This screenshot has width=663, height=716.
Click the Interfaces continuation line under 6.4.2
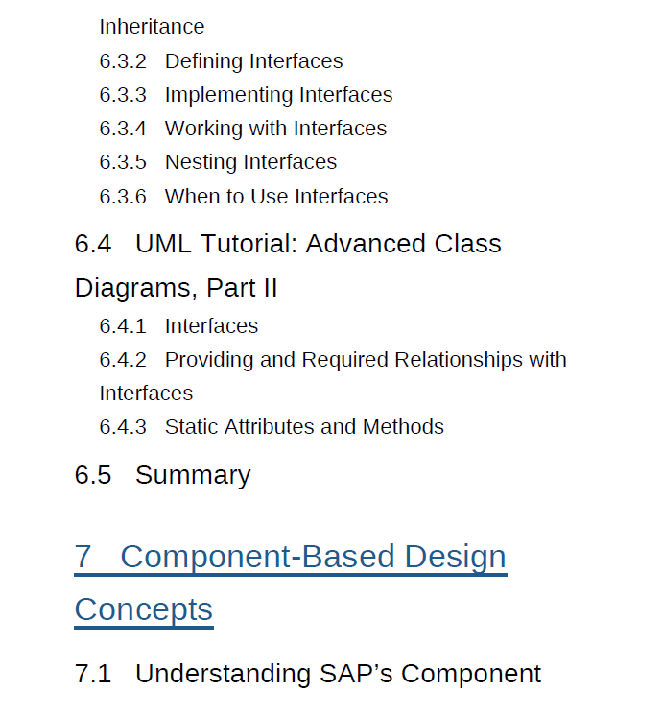[146, 394]
